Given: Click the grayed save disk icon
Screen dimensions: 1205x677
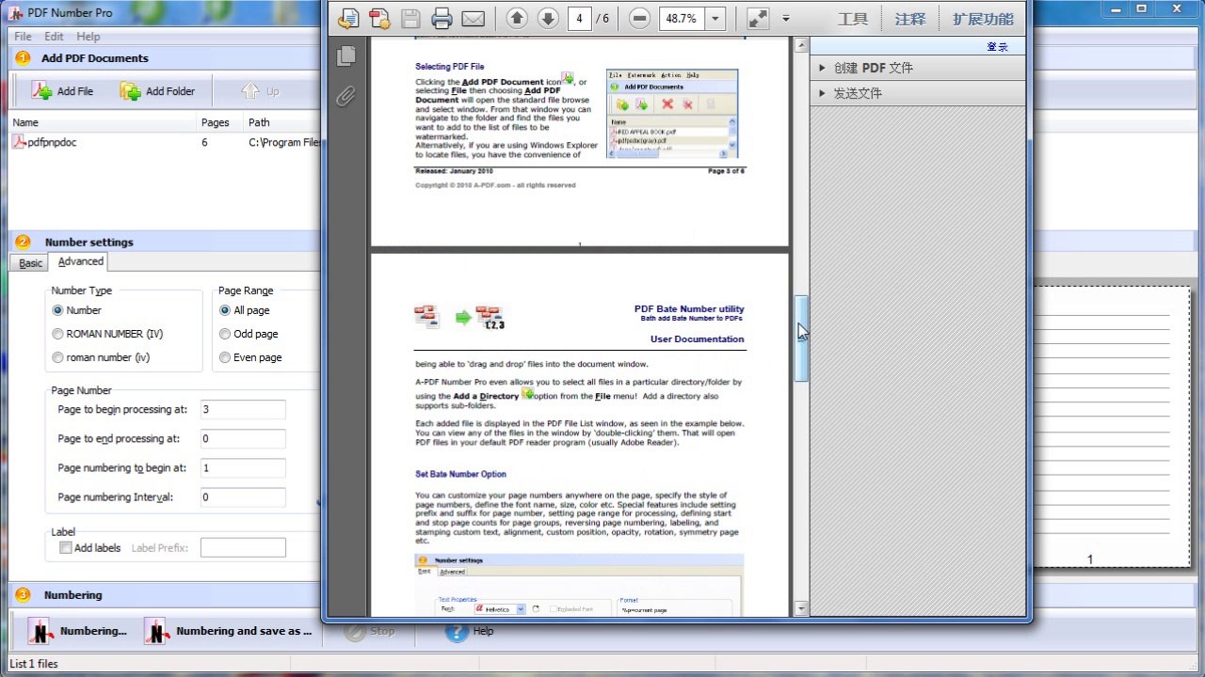Looking at the screenshot, I should coord(410,19).
